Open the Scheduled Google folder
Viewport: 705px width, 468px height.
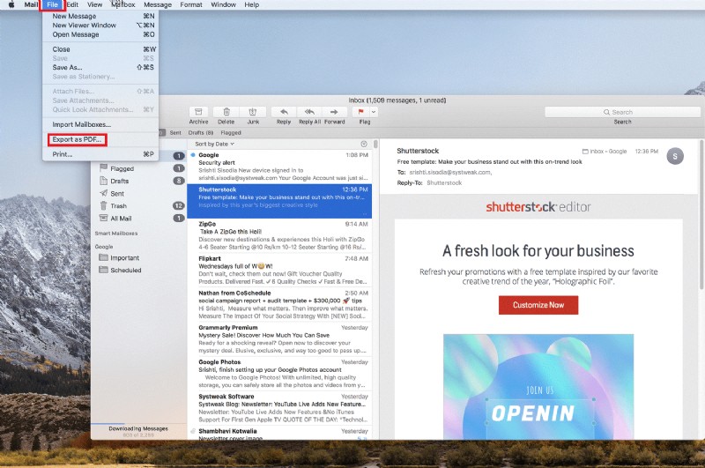[x=139, y=271]
